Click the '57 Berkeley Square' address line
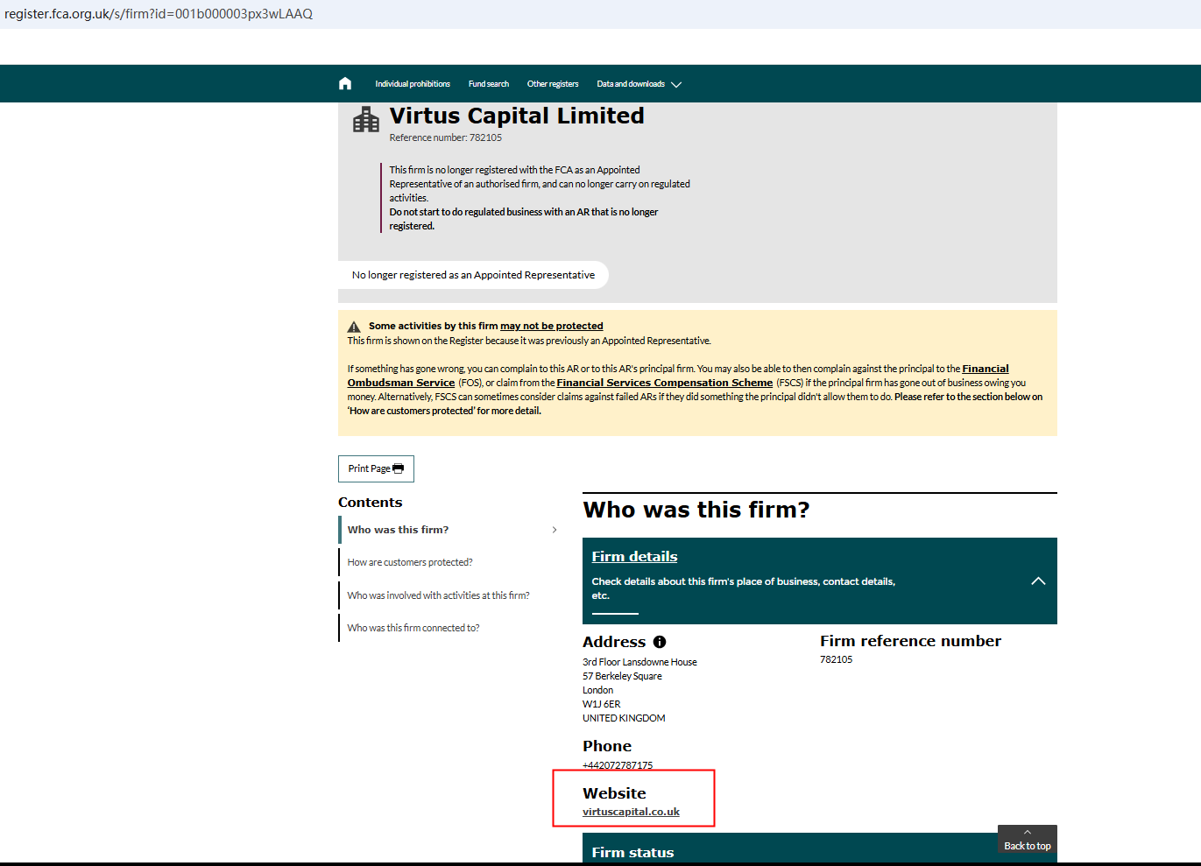The image size is (1201, 866). tap(622, 676)
